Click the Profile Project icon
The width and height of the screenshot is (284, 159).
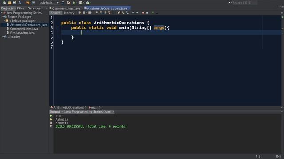point(87,3)
